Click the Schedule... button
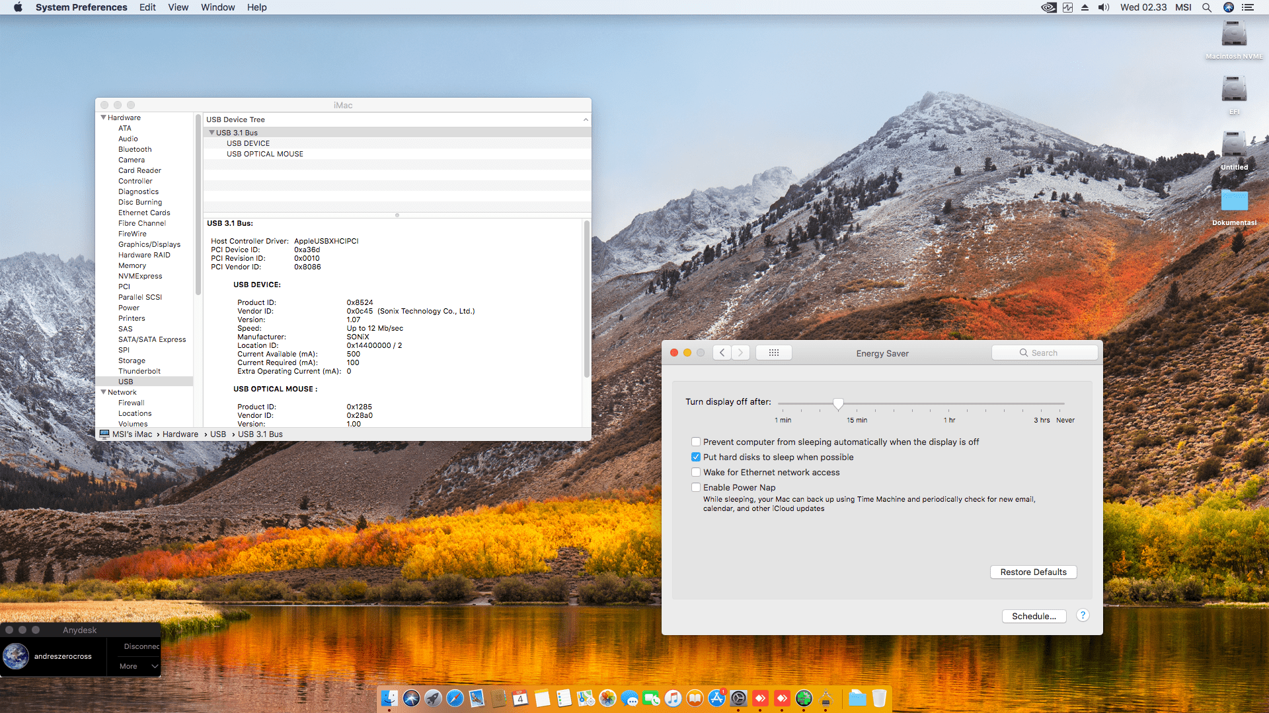 (x=1034, y=616)
